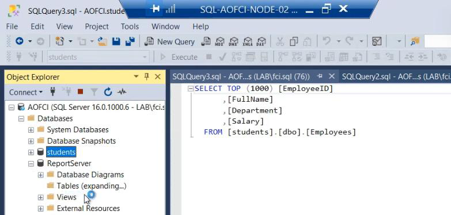
Task: Collapse the SELECT statement outline in editor
Action: point(191,89)
